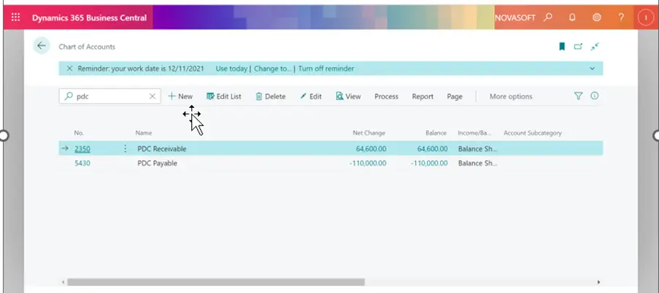The height and width of the screenshot is (293, 659).
Task: Click Dynamics 365 Business Central title
Action: (89, 17)
